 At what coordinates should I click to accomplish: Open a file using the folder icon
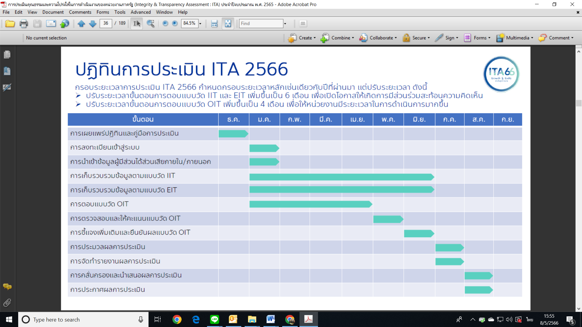[10, 24]
